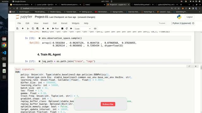Rename the notebook title Project-01

pos(41,17)
